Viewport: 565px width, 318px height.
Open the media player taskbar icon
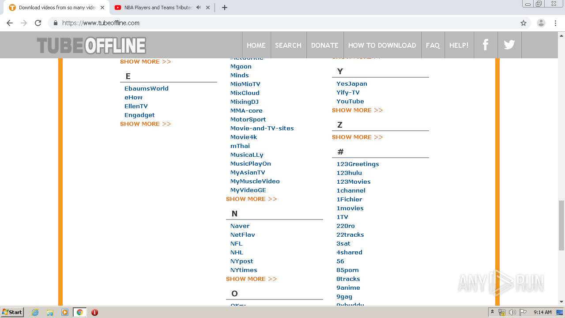tap(65, 312)
